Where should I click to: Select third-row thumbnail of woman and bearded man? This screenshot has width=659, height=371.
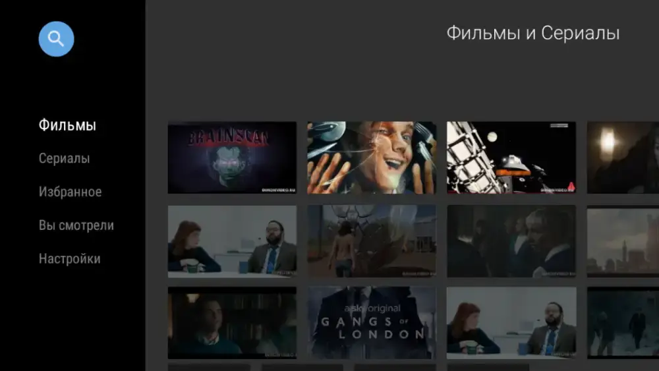coord(511,323)
